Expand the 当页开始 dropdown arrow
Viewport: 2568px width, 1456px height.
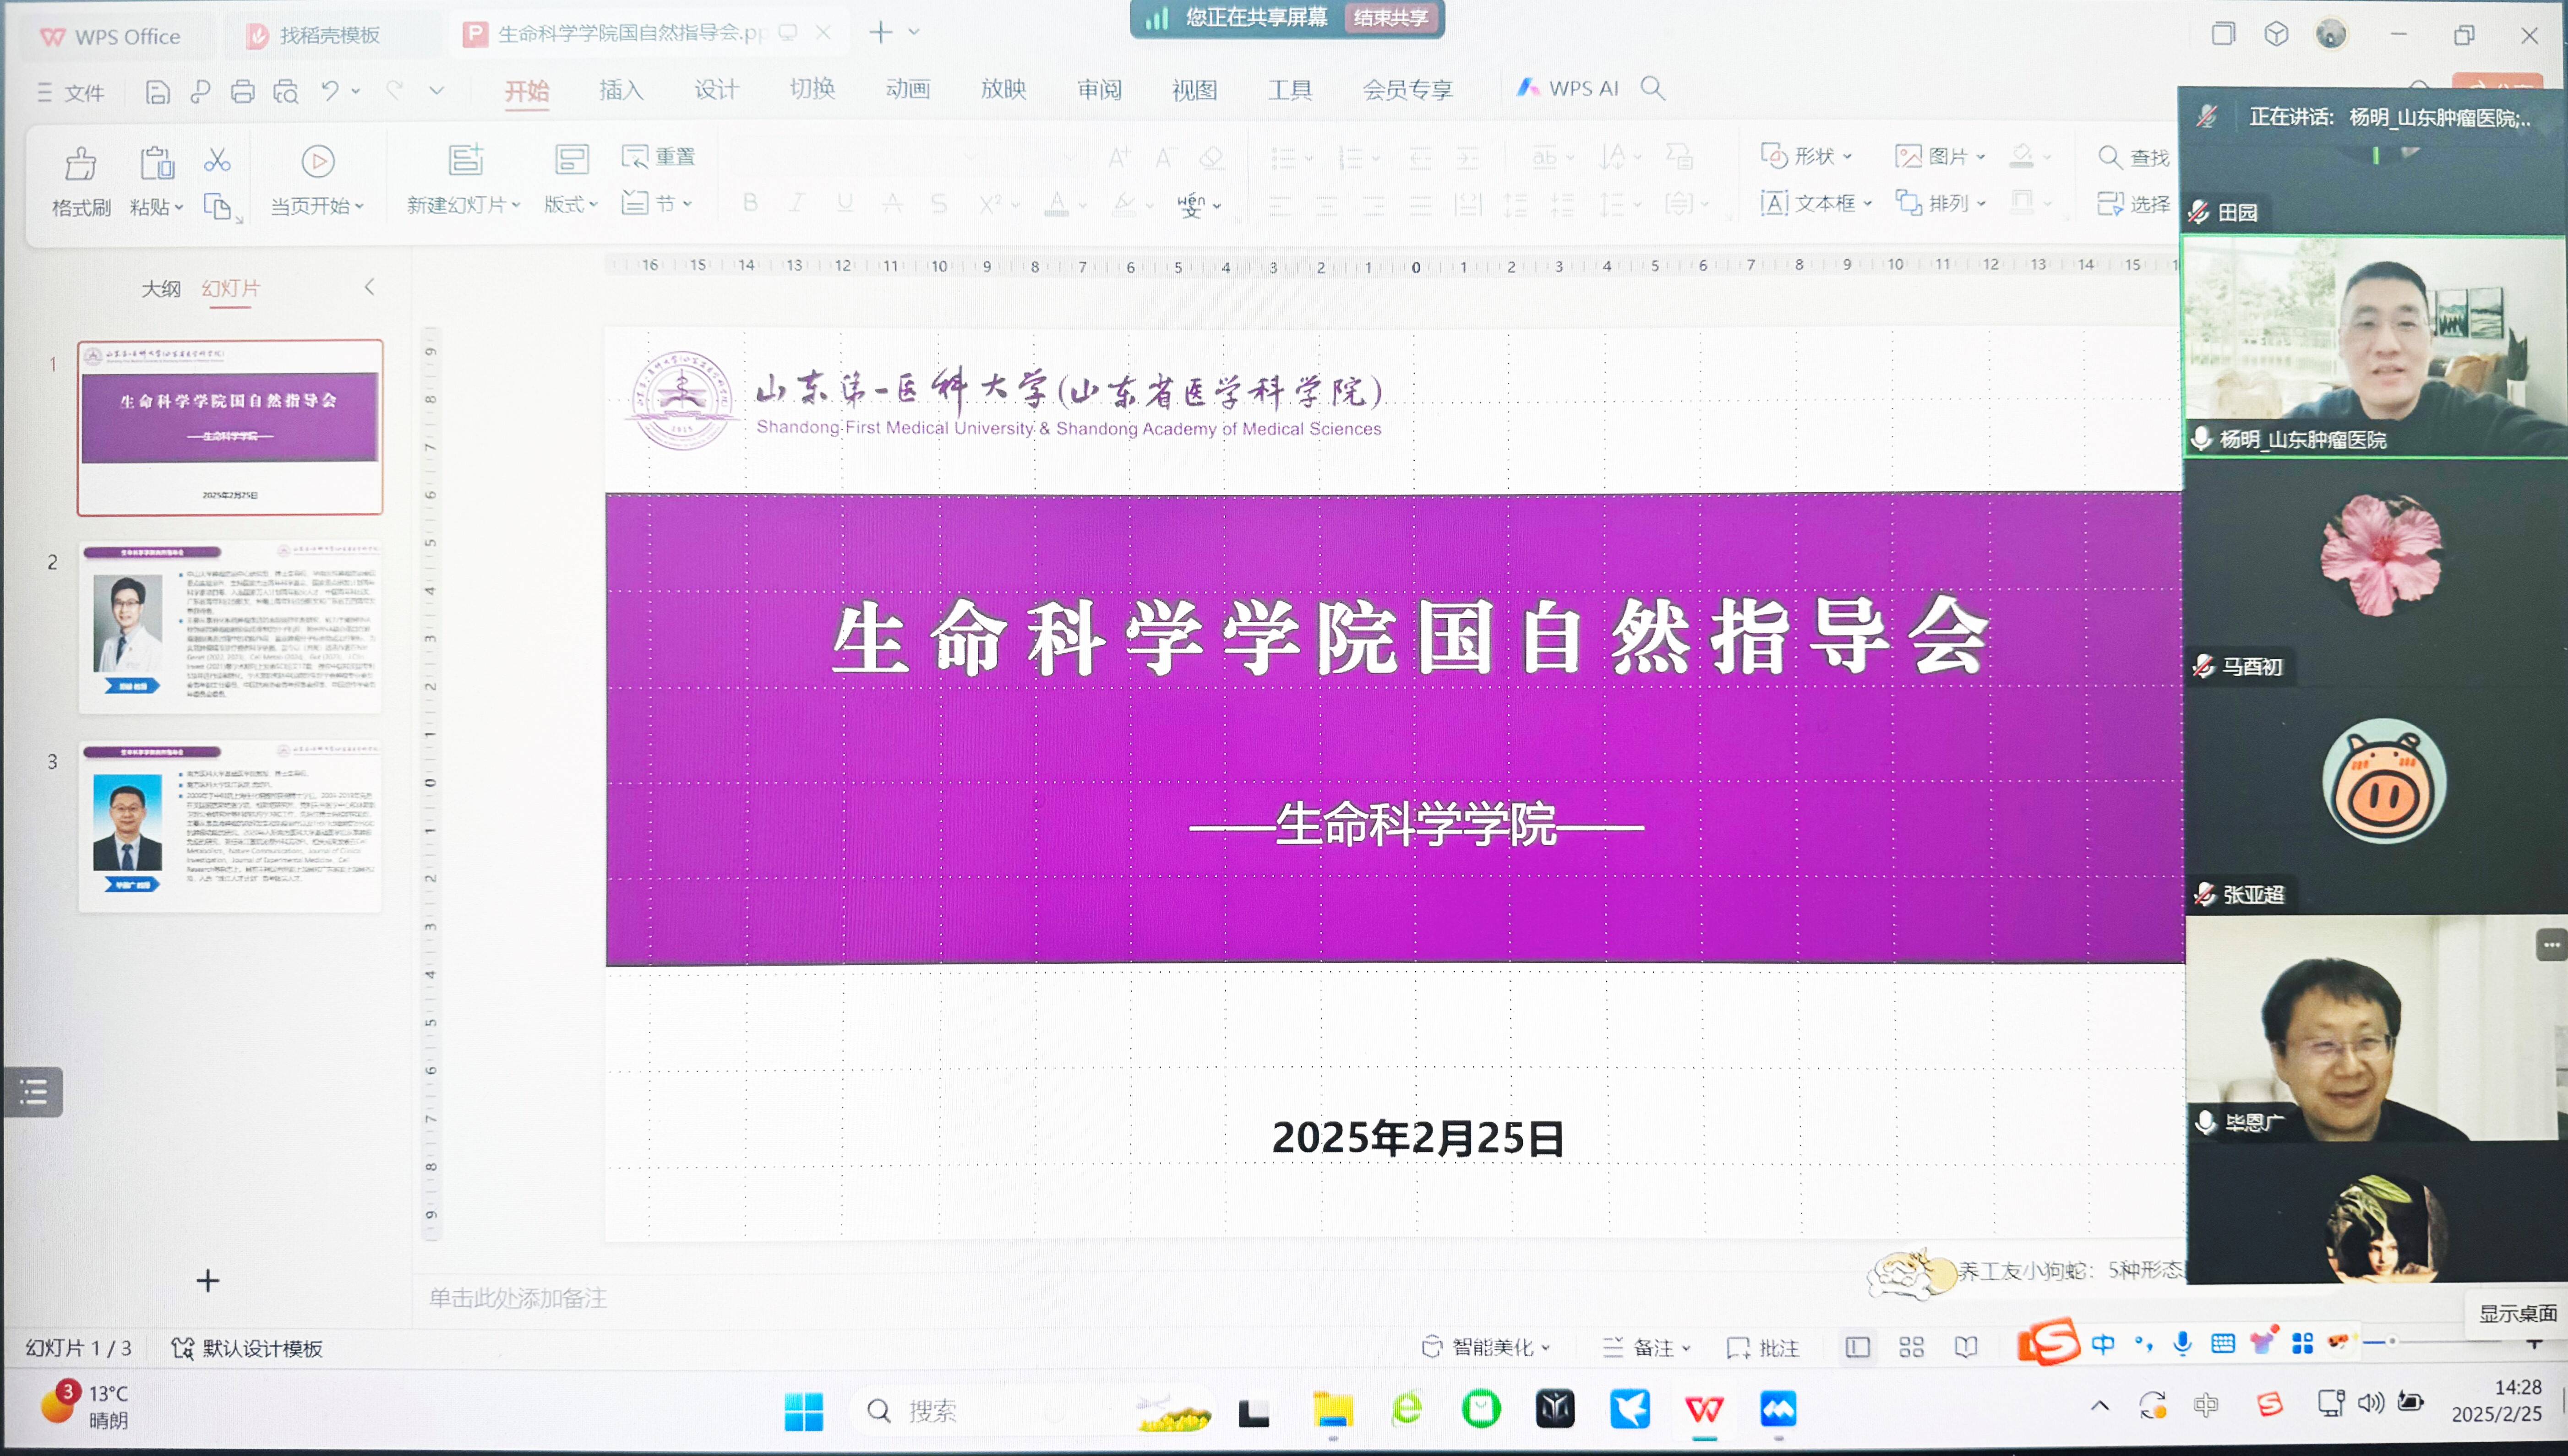[359, 206]
